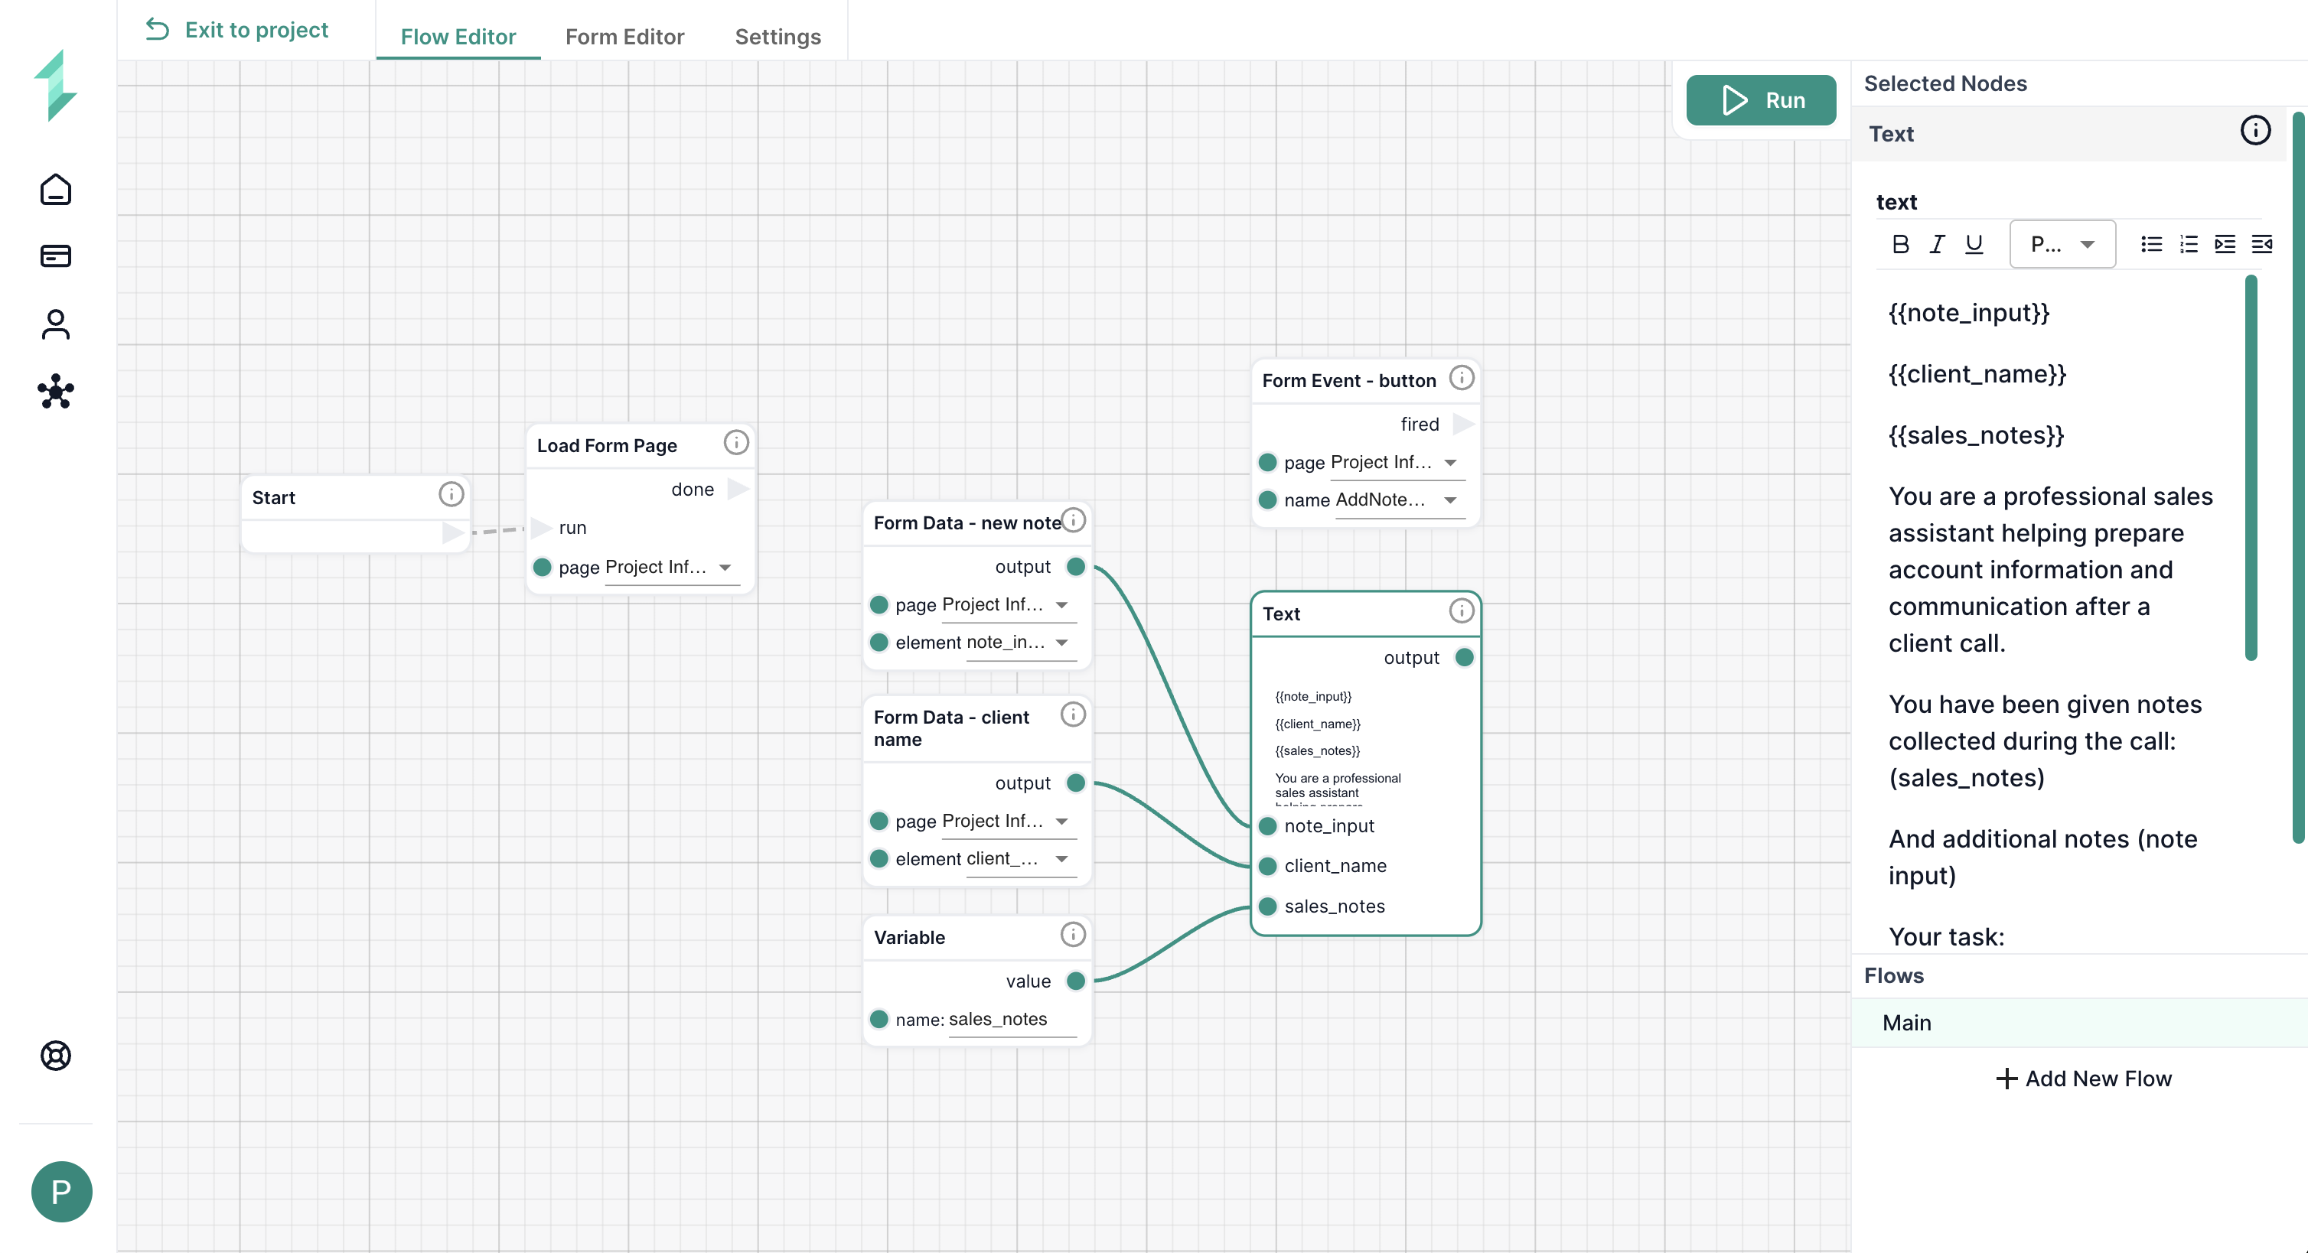Toggle underline formatting
2308x1253 pixels.
point(1974,245)
